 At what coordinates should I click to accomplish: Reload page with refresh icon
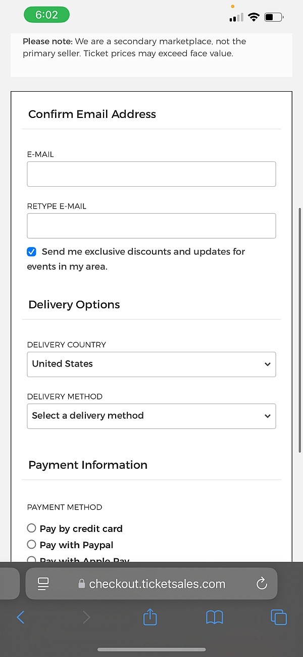[262, 584]
